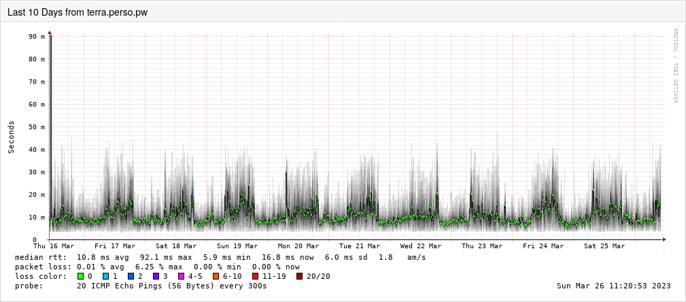
Task: Click the light blue loss 1 swatch
Action: pos(105,276)
